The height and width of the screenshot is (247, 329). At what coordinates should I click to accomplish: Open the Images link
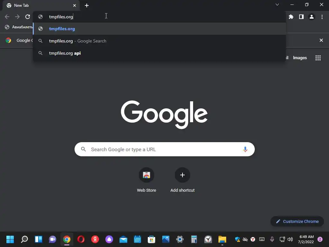click(300, 58)
